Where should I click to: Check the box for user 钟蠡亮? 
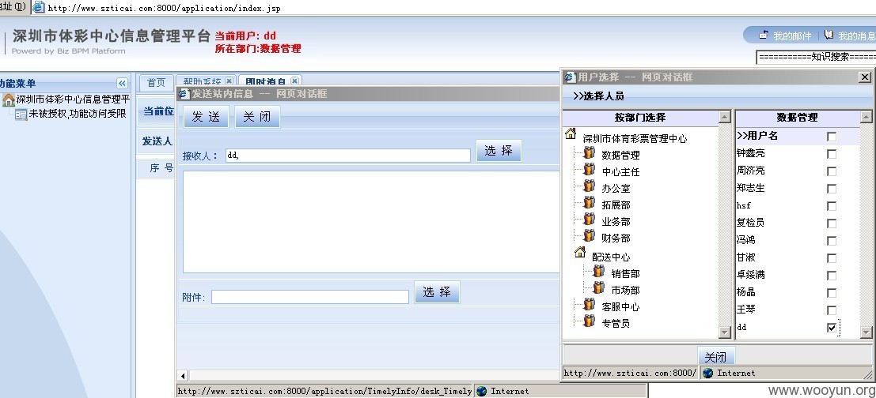coord(832,154)
